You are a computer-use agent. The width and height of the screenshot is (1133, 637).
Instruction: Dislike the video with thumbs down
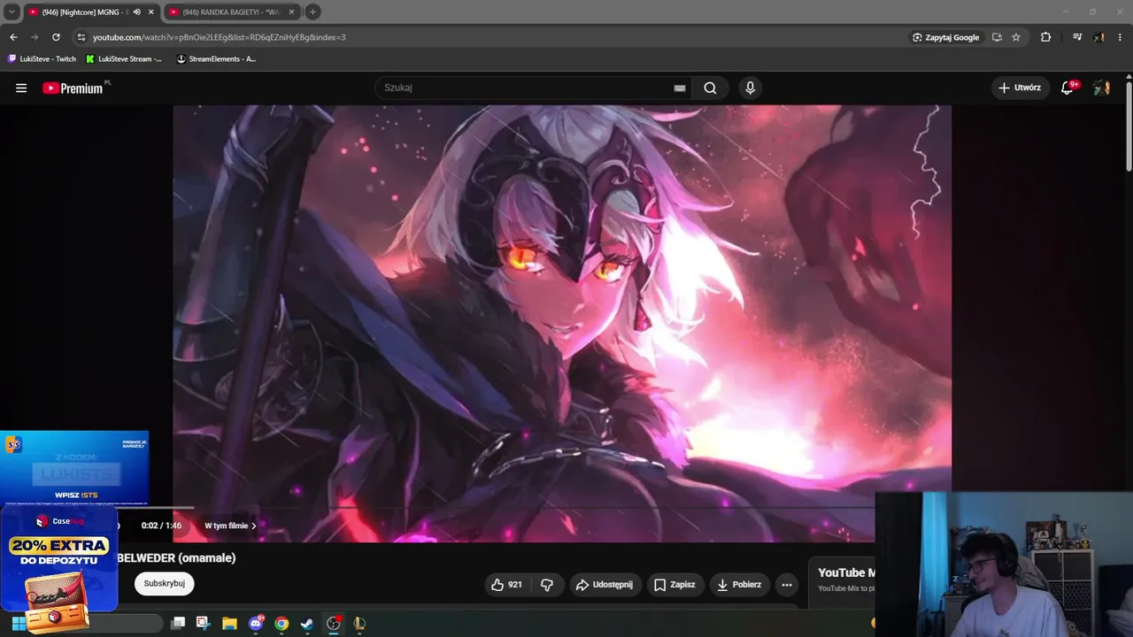pos(547,585)
